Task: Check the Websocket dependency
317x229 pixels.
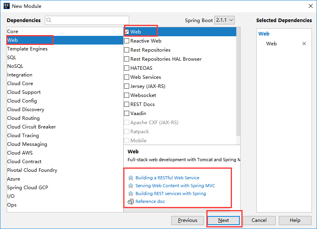Action: pos(127,95)
